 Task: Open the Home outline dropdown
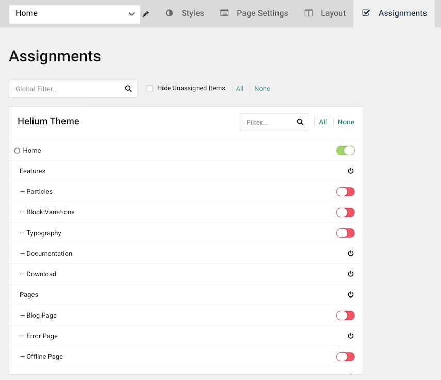(75, 14)
